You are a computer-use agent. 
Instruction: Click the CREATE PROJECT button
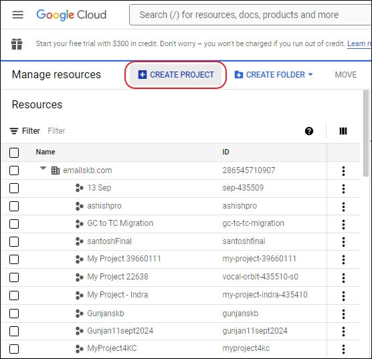pos(176,75)
